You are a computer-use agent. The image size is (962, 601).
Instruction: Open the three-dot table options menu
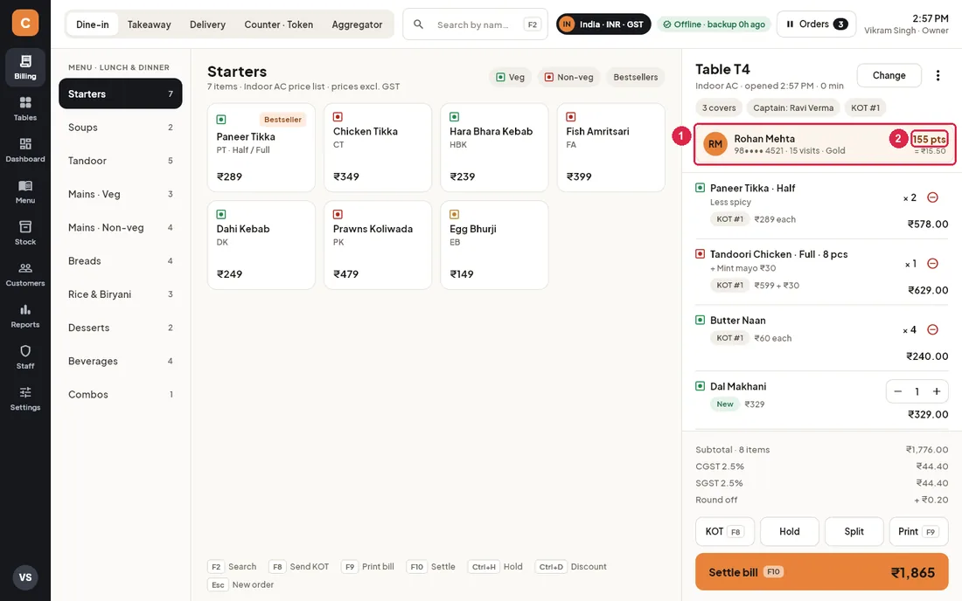coord(938,75)
